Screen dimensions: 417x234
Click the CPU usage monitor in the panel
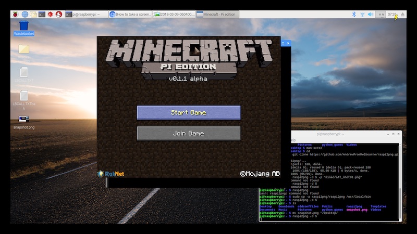(x=381, y=15)
